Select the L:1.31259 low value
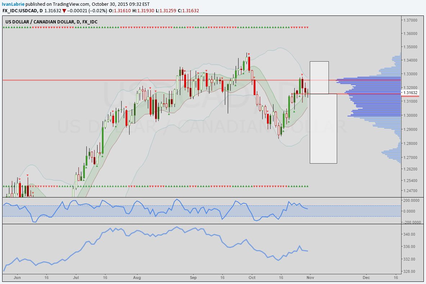 (166, 11)
